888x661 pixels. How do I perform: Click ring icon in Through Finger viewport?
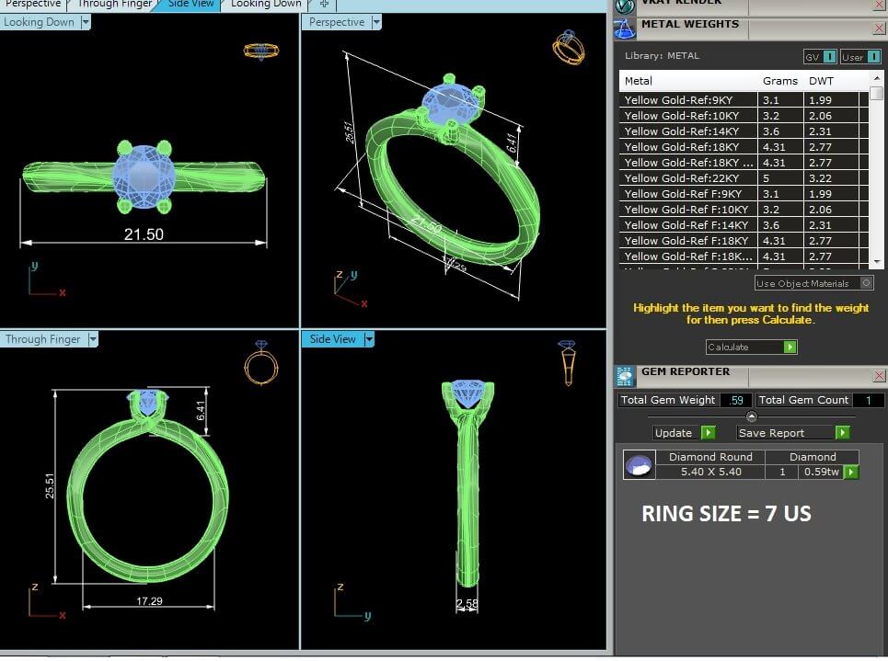[259, 362]
